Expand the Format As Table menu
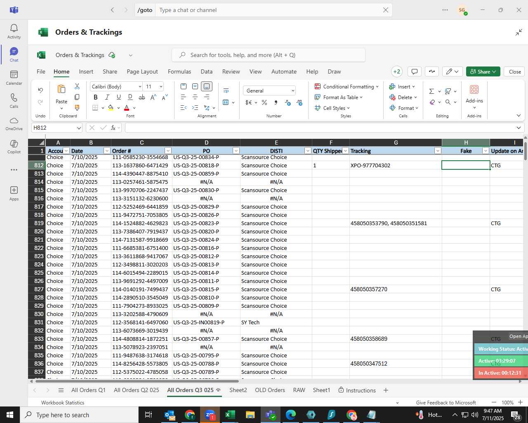 pyautogui.click(x=339, y=97)
